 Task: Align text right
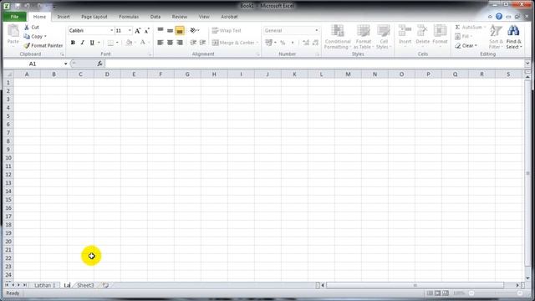coord(180,43)
